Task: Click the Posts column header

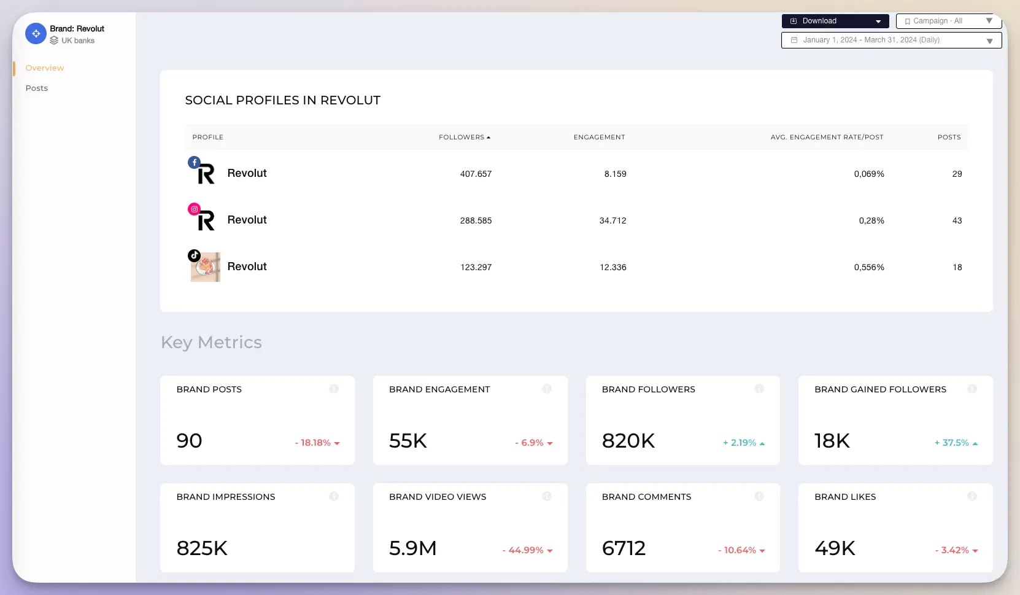Action: point(949,137)
